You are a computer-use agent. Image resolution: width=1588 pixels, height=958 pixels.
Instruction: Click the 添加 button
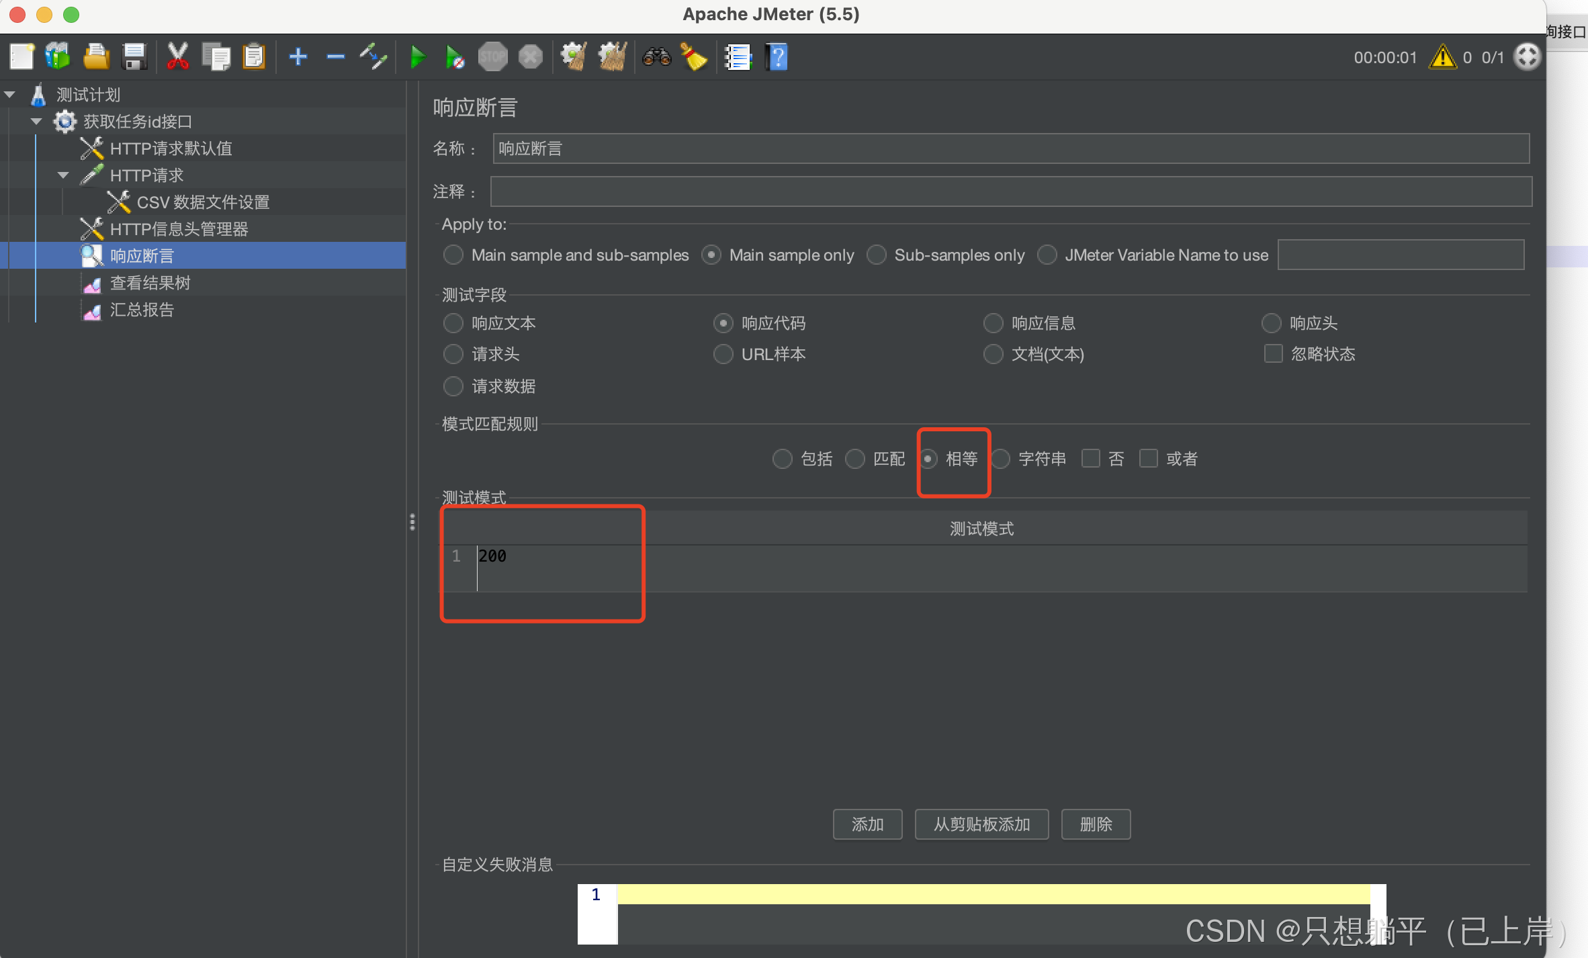pos(867,824)
